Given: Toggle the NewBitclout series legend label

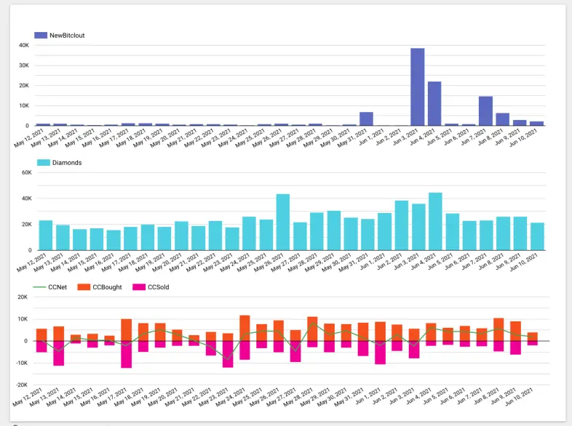Looking at the screenshot, I should pos(67,35).
